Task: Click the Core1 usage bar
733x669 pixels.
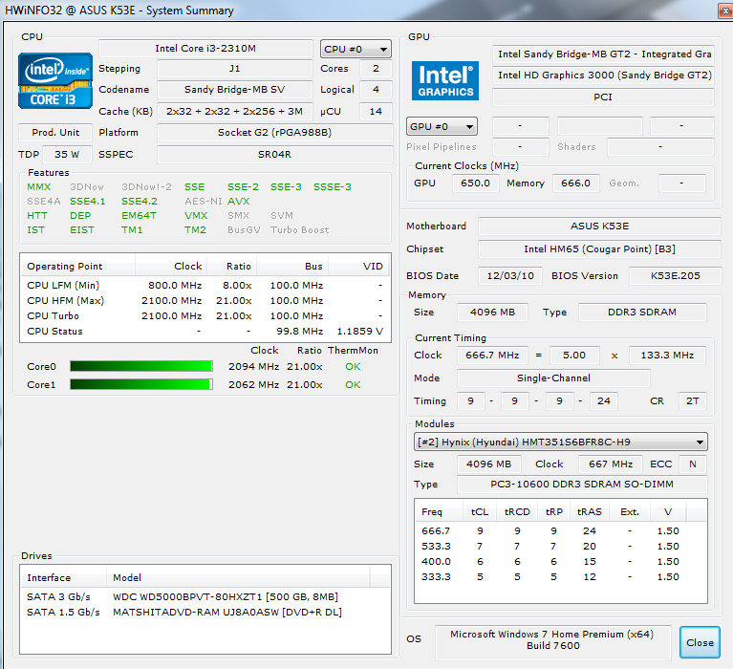Action: coord(141,384)
